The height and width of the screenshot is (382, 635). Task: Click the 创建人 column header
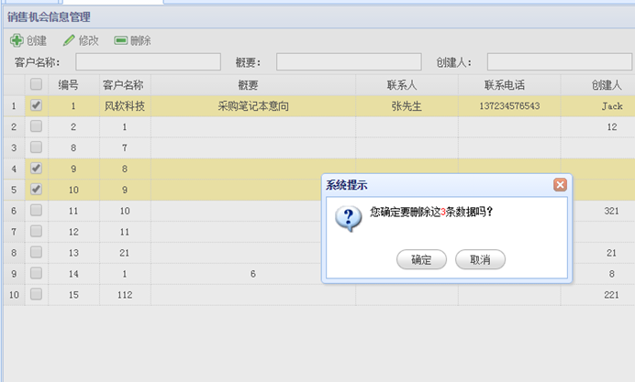598,85
